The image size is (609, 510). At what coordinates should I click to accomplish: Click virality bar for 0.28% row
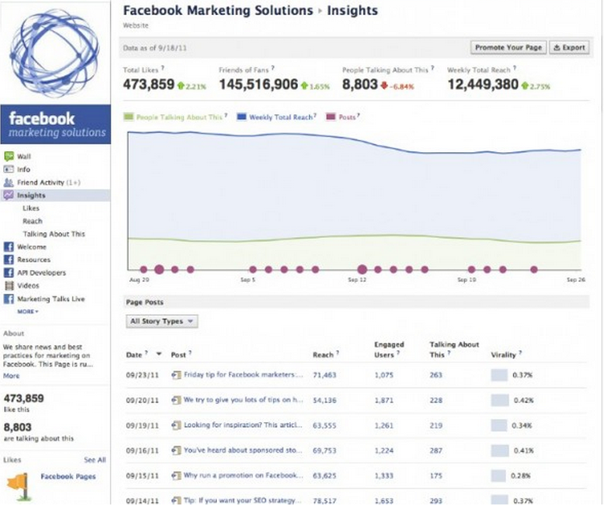tap(503, 480)
